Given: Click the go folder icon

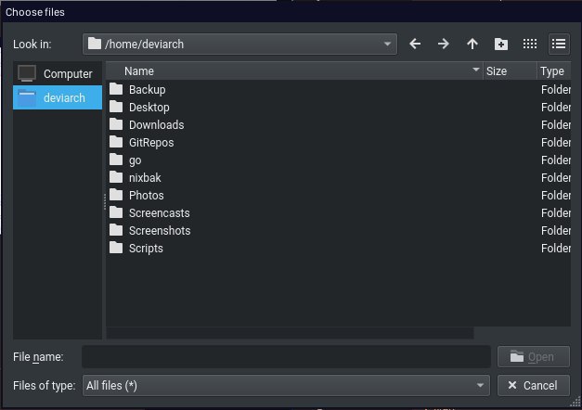Looking at the screenshot, I should point(116,160).
